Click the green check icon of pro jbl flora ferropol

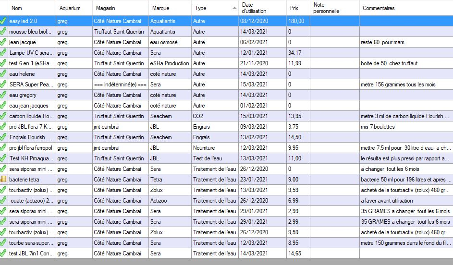3,147
